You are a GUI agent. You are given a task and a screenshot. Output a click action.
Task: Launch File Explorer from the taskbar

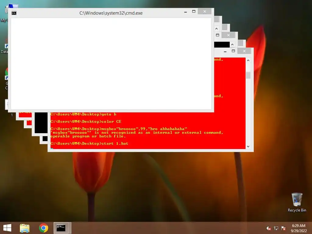pos(25,228)
